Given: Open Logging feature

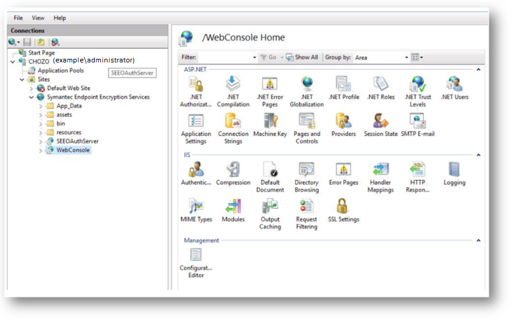Looking at the screenshot, I should click(454, 174).
